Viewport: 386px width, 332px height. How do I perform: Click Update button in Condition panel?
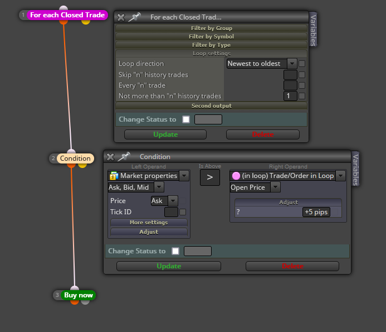pyautogui.click(x=169, y=266)
